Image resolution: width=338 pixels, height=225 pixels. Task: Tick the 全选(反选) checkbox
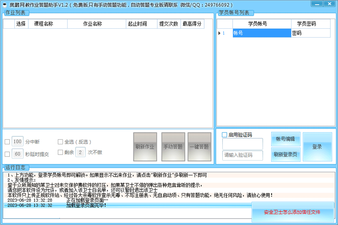[60, 142]
